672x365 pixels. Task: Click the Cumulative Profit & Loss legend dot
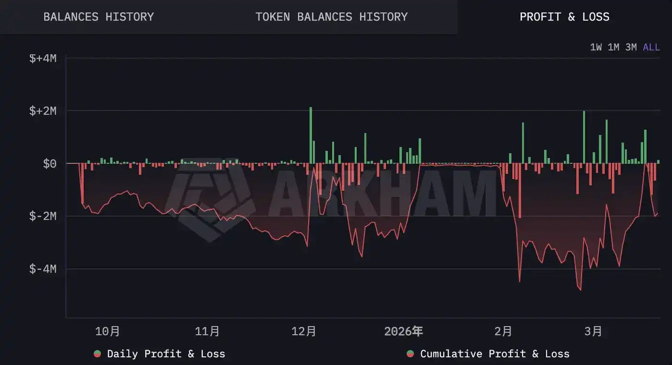[x=410, y=354]
